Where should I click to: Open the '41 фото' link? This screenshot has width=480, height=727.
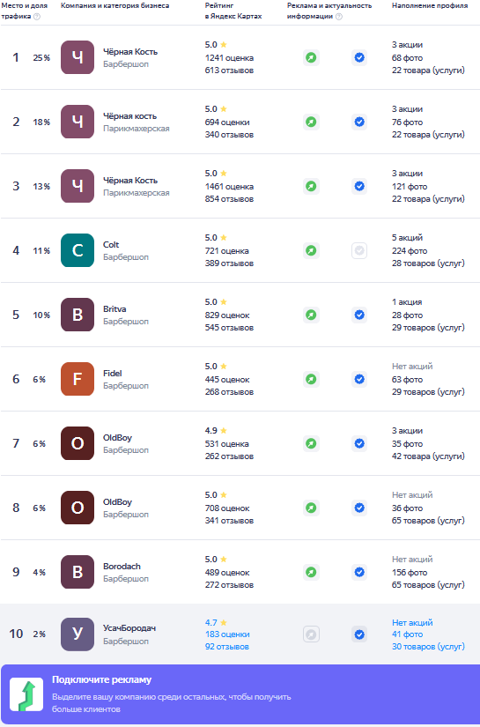pos(407,634)
